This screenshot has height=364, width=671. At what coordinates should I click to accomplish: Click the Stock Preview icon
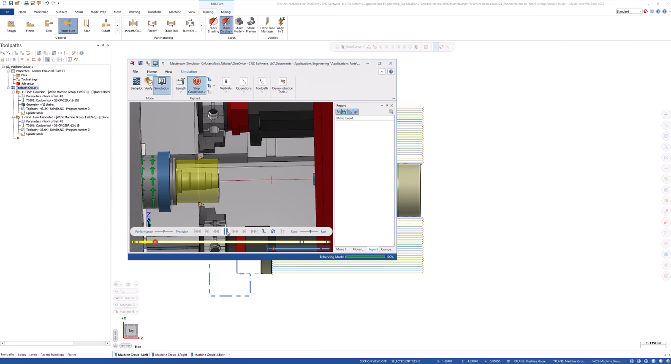(251, 25)
